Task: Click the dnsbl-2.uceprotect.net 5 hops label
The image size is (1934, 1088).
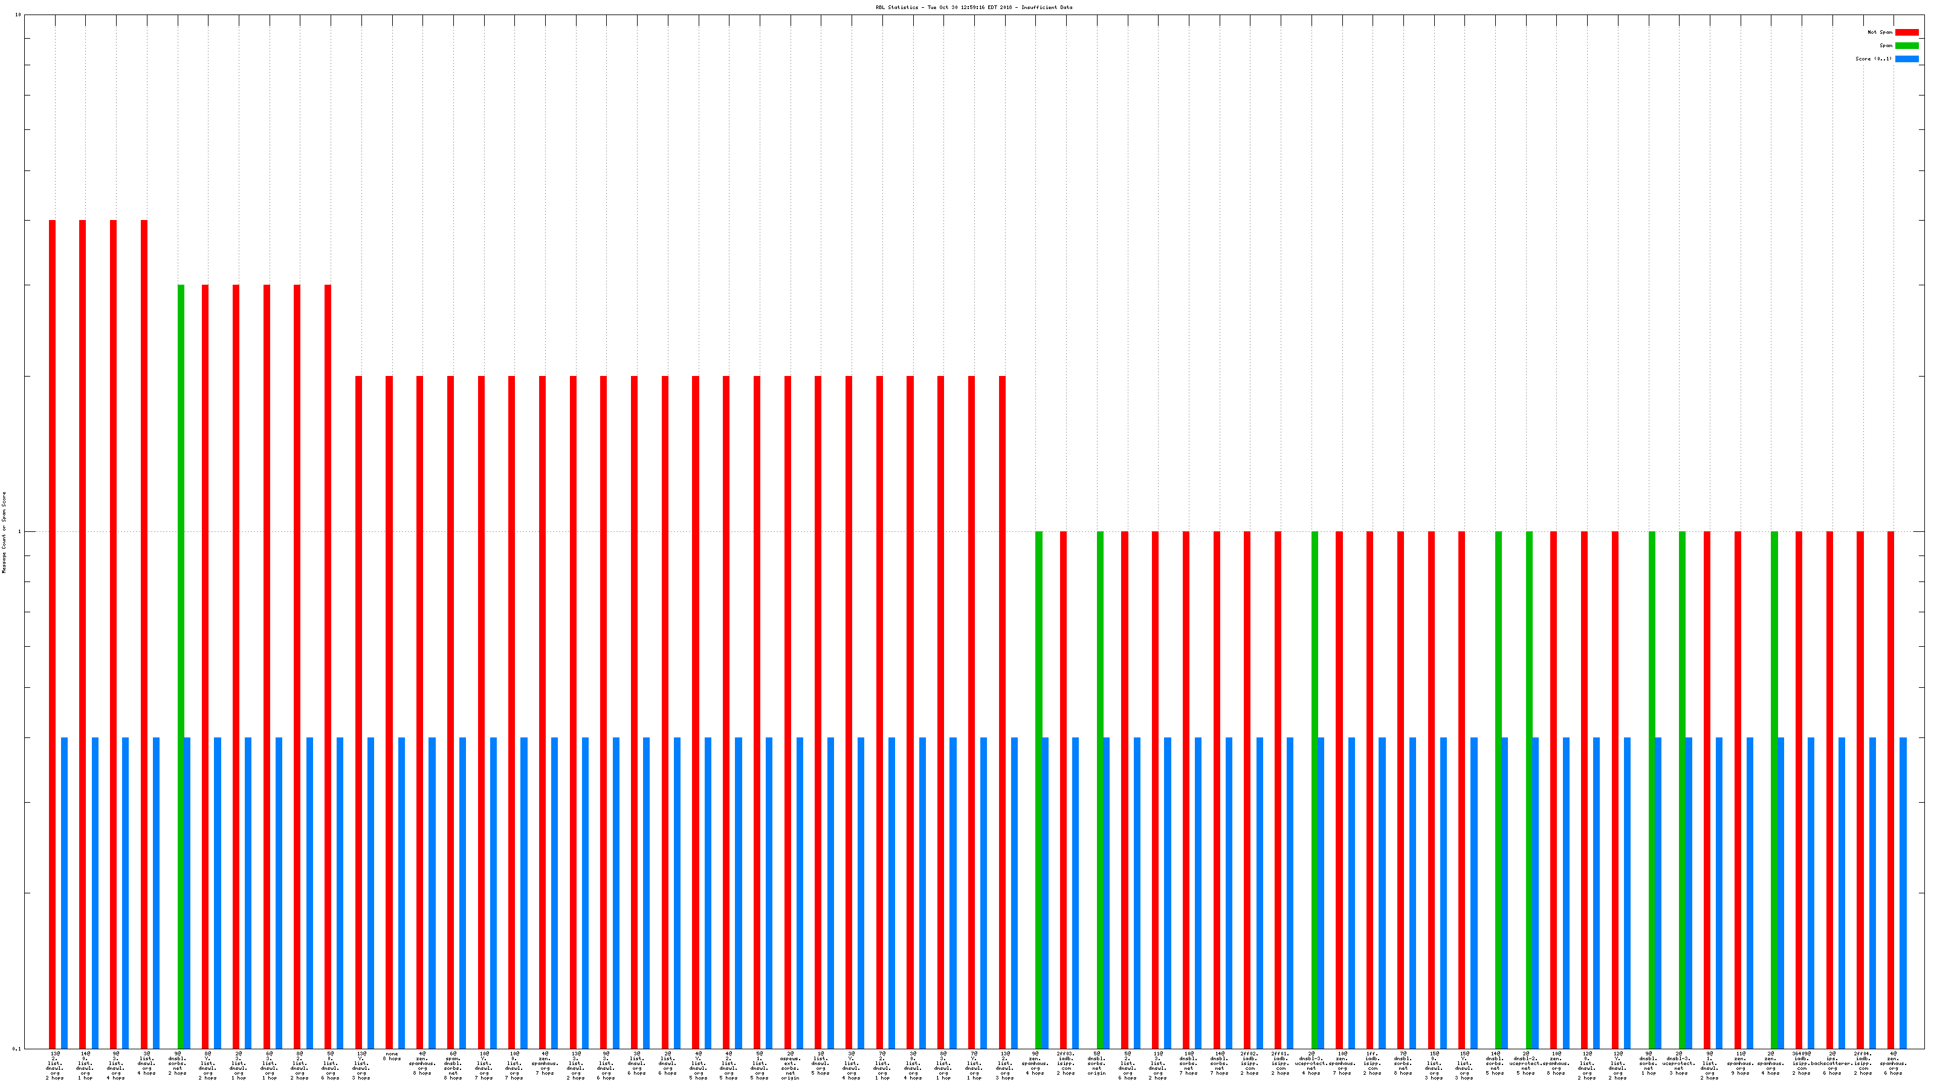Action: click(x=1526, y=1063)
